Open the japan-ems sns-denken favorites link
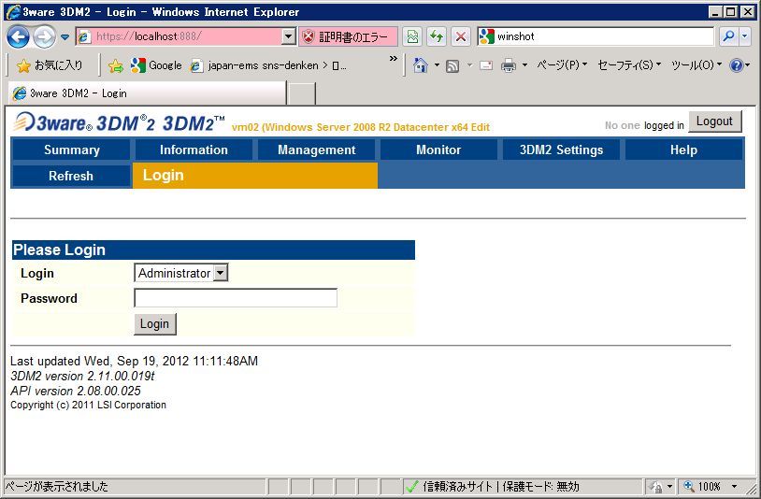 (x=268, y=65)
